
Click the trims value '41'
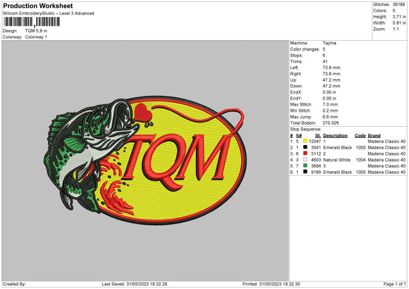point(325,61)
